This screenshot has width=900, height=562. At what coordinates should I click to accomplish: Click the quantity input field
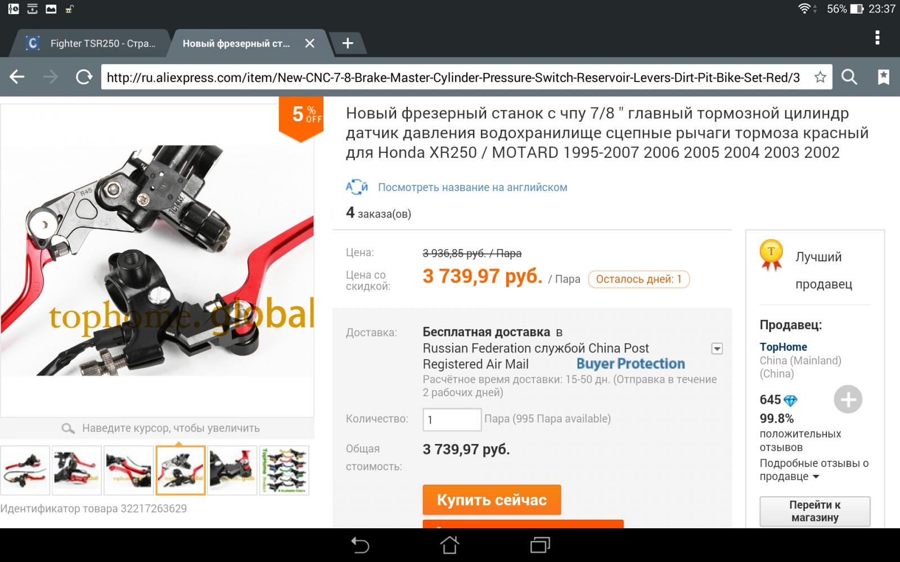point(452,419)
